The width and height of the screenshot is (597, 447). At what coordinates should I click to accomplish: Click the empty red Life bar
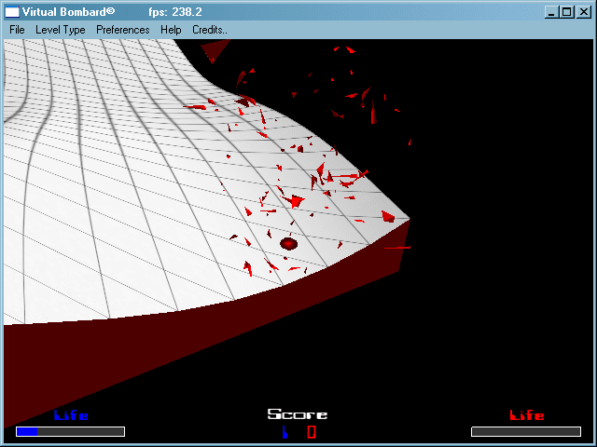(x=526, y=431)
